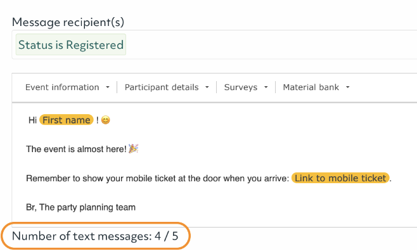
Task: Click the First name placeholder tag
Action: coord(67,120)
